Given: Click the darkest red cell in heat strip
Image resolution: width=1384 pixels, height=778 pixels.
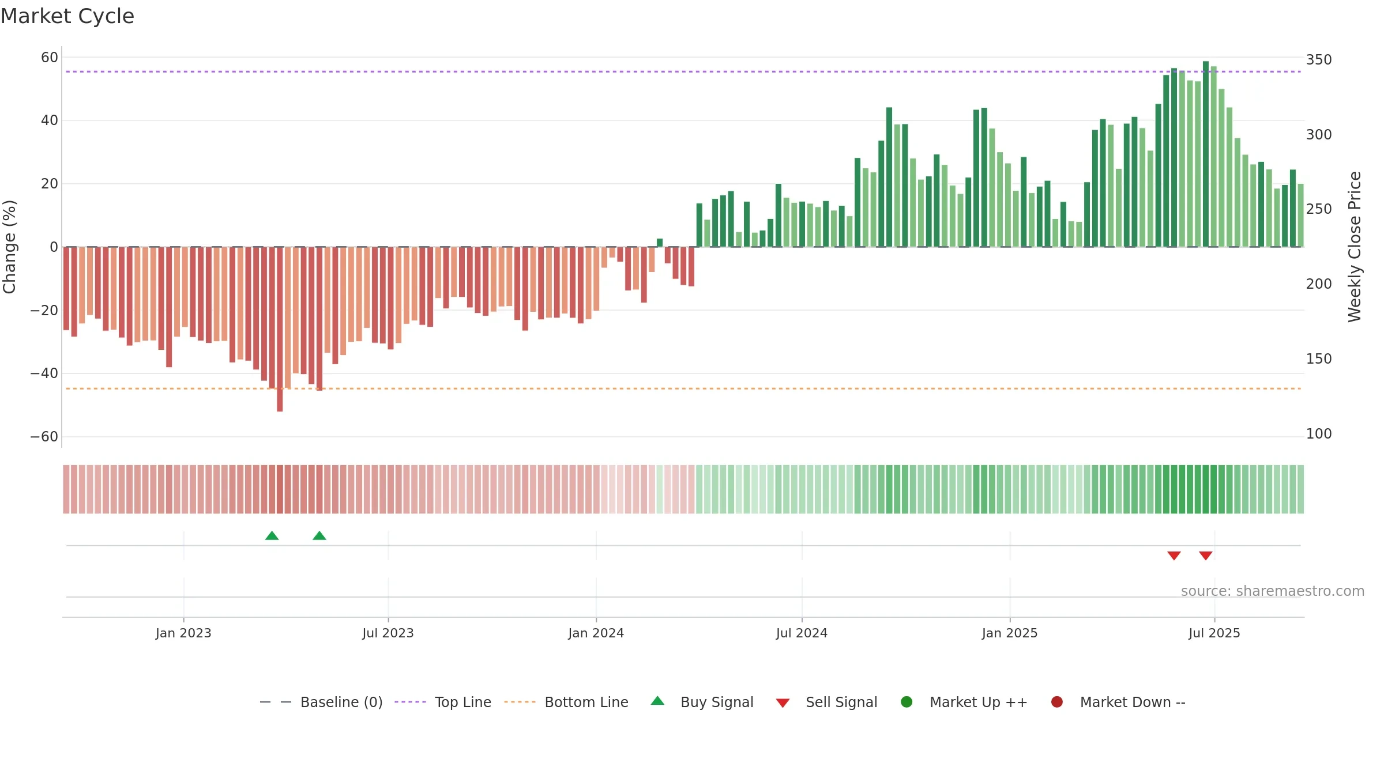Looking at the screenshot, I should tap(280, 489).
